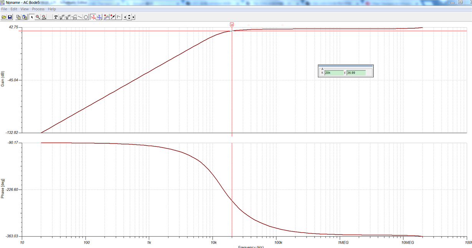This screenshot has width=472, height=248.
Task: Click the Paste icon in the toolbar
Action: (x=25, y=17)
